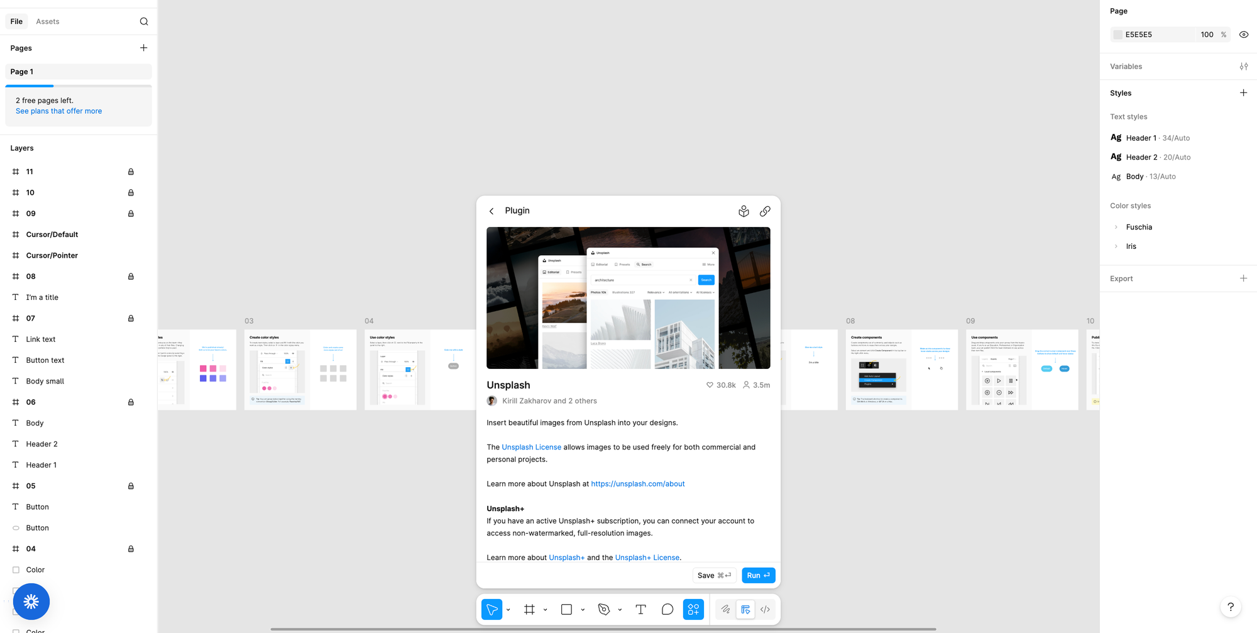
Task: Select frame icon of Cursor/Default layer
Action: (16, 234)
